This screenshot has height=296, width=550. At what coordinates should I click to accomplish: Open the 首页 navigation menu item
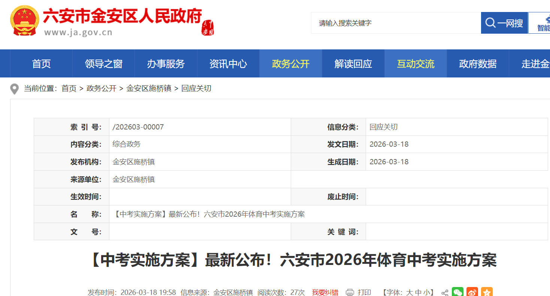(x=41, y=64)
